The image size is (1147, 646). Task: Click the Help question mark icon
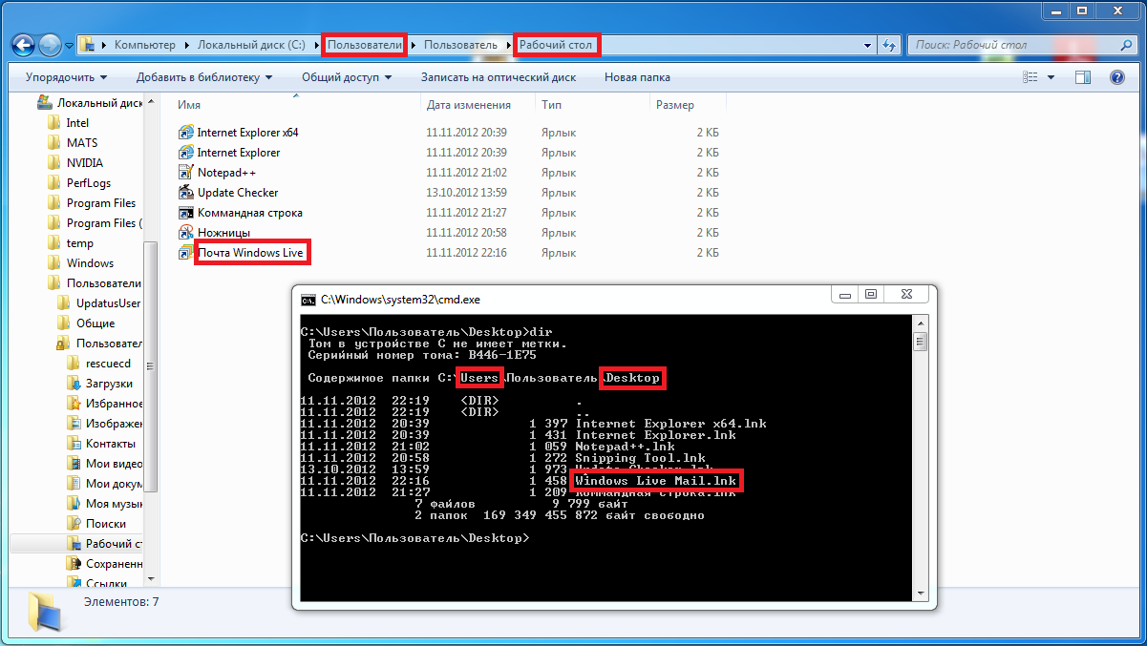[x=1116, y=77]
